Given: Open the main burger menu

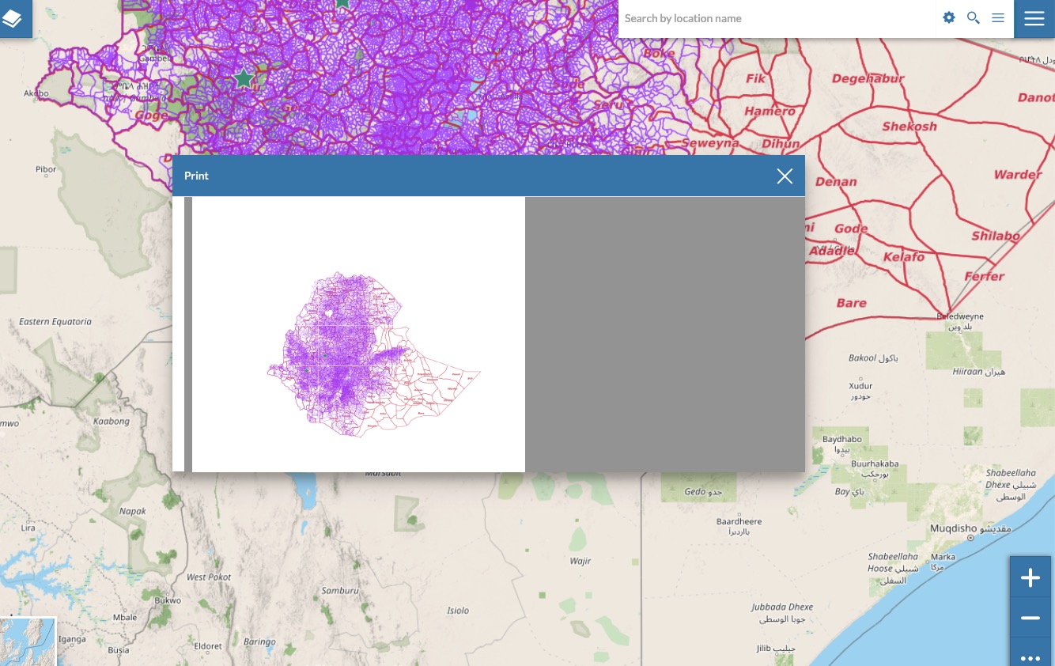Looking at the screenshot, I should (x=1034, y=19).
